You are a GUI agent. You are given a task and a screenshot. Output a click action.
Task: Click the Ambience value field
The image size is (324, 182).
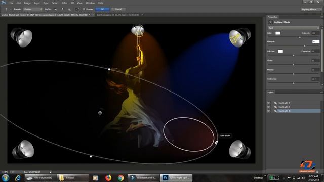315,79
